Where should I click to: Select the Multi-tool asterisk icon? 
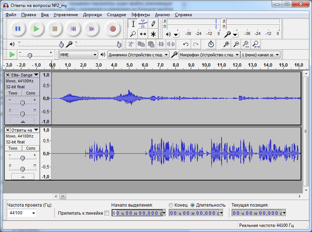tap(153, 34)
